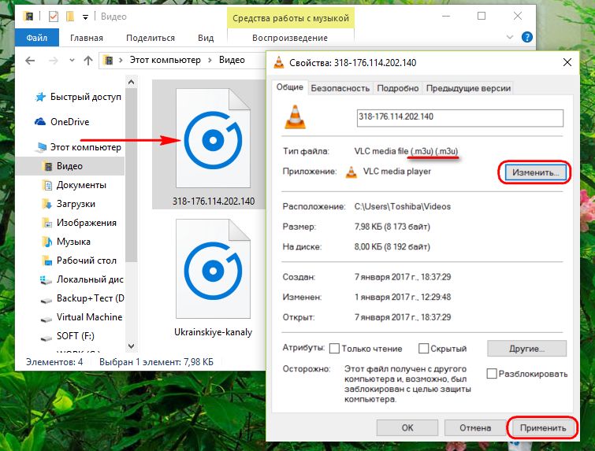Click the Видео folder icon in sidebar
Viewport: 595px width, 451px height.
click(x=48, y=166)
